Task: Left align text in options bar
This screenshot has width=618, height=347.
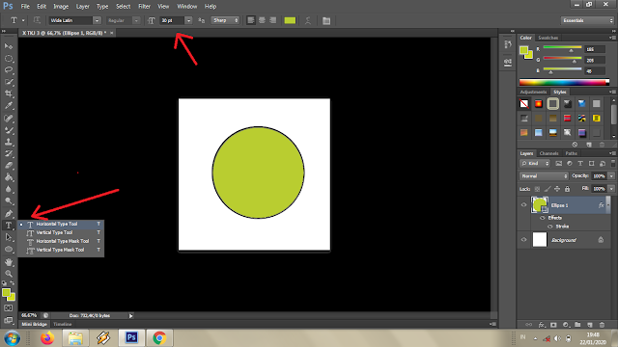Action: 251,20
